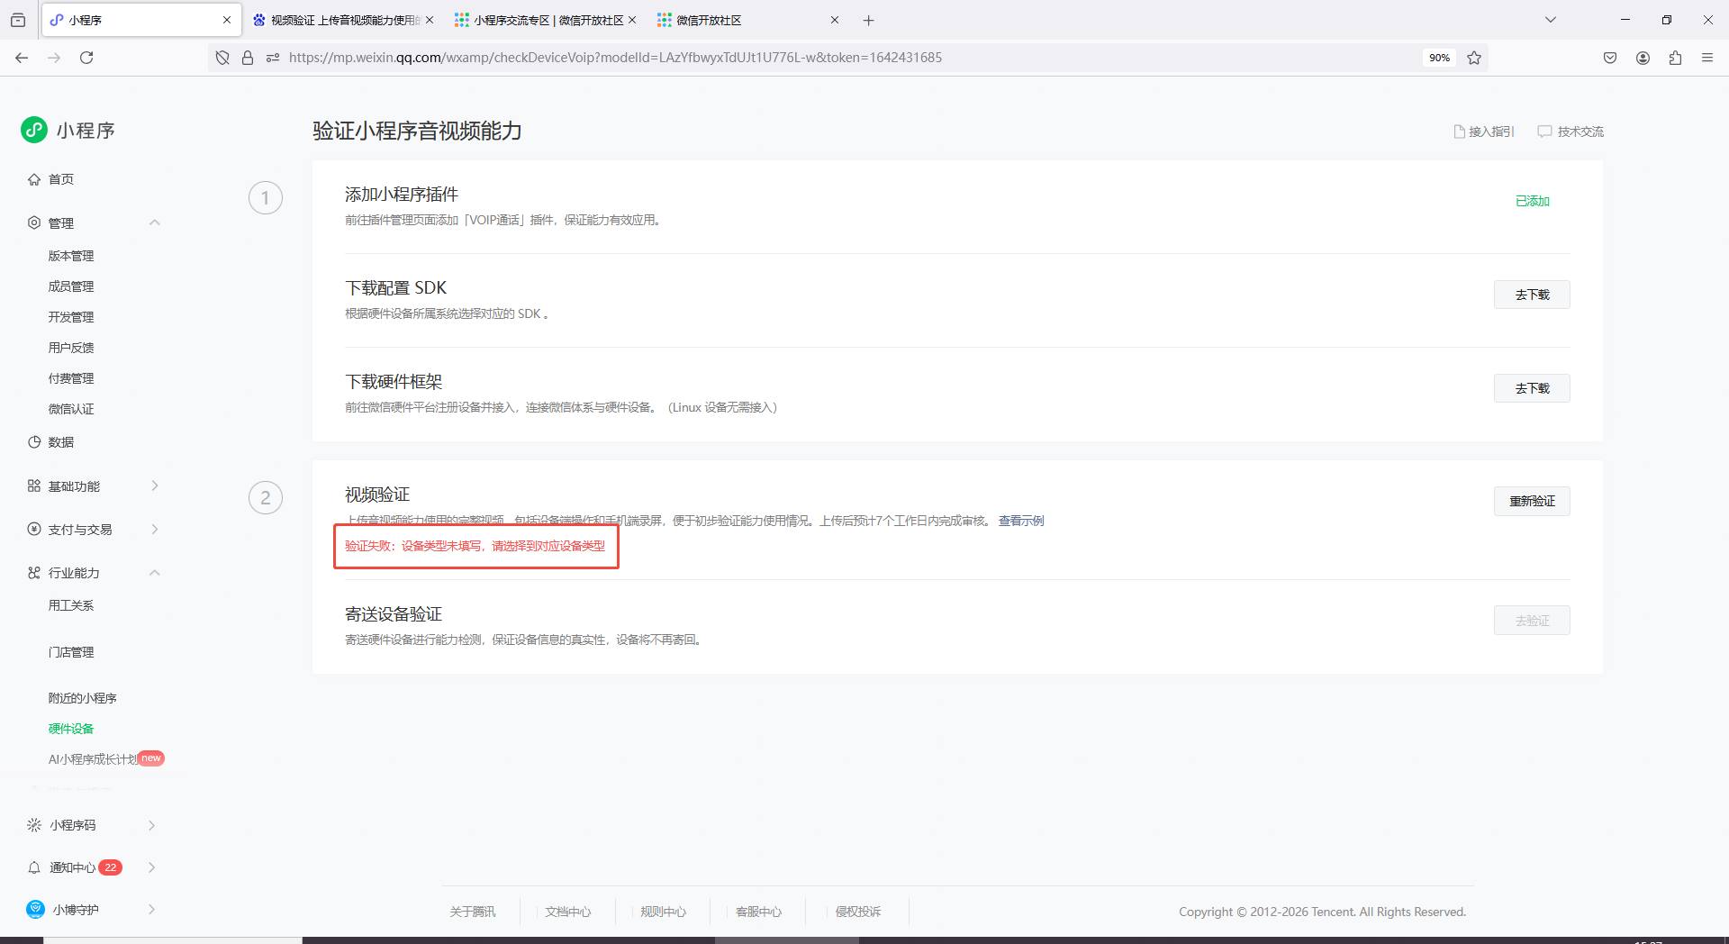Expand the 基础功能 section chevron
The image size is (1729, 944).
pyautogui.click(x=155, y=486)
